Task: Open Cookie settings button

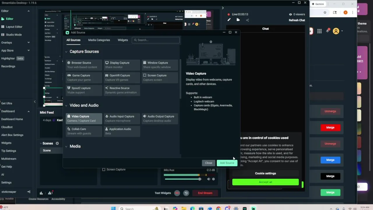Action: [265, 173]
